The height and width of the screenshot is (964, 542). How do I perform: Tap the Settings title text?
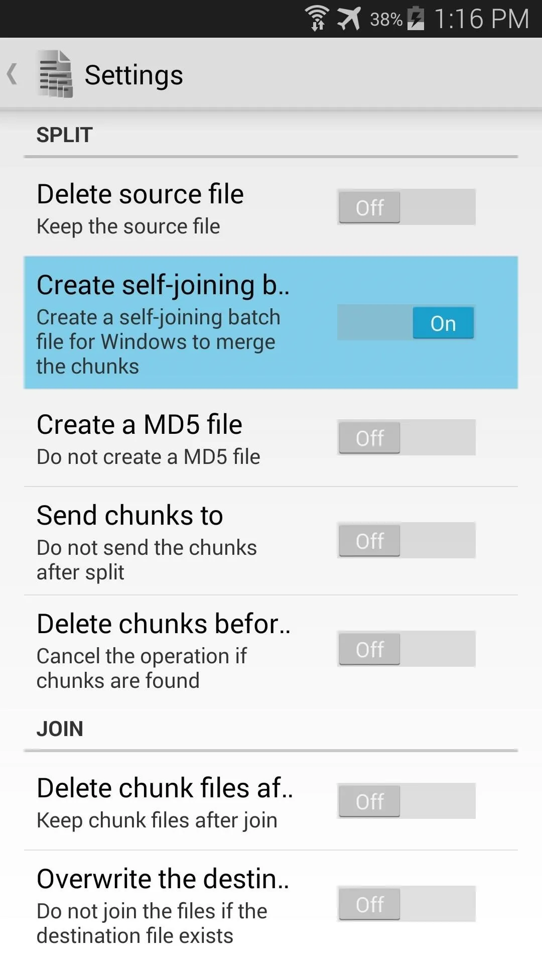click(133, 75)
